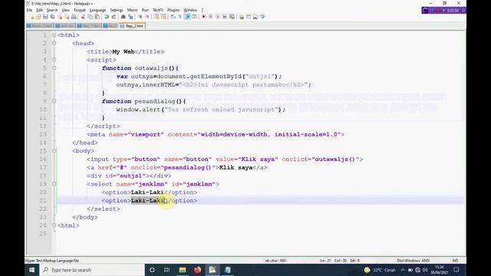Screen dimensions: 491x276
Task: Open the Replace toolbar icon
Action: point(130,17)
